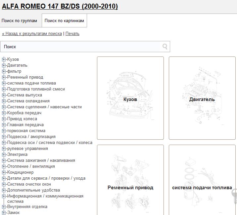Select рулевое управления category
The width and height of the screenshot is (237, 215).
[27, 149]
